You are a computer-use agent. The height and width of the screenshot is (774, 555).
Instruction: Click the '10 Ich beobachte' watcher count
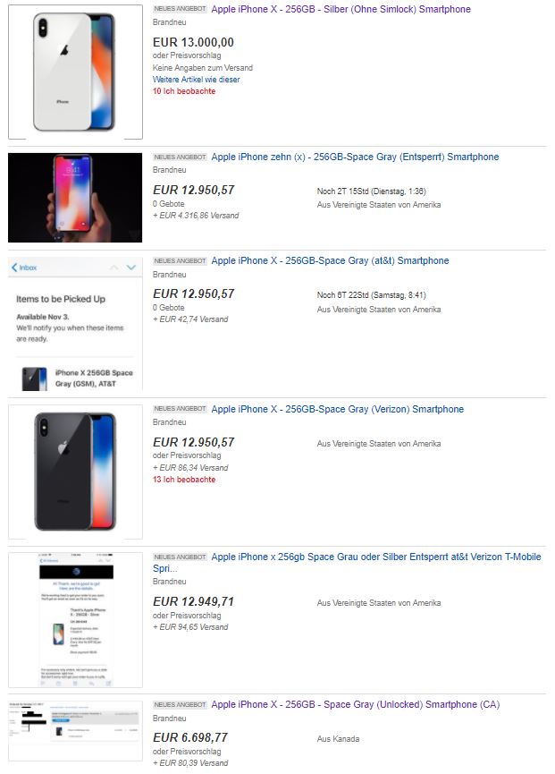184,91
